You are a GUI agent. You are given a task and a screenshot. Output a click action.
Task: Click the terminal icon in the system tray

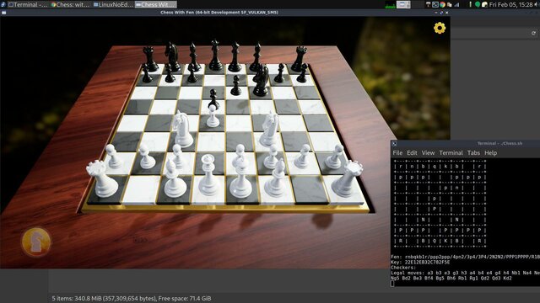pyautogui.click(x=435, y=4)
